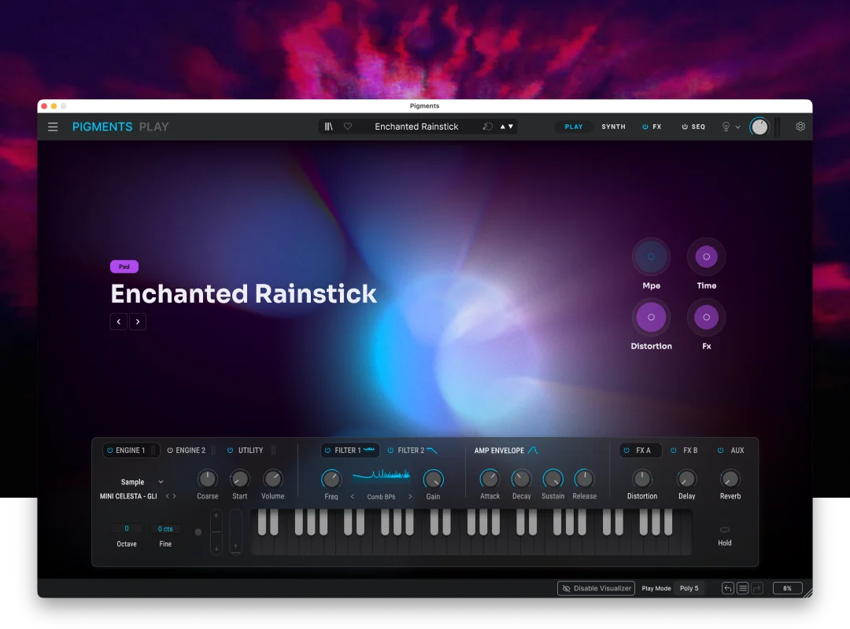Click the Disable Visualizer button

[597, 588]
